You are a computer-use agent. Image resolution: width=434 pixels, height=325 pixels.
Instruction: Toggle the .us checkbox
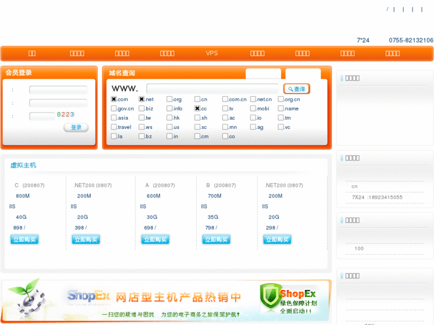[170, 127]
